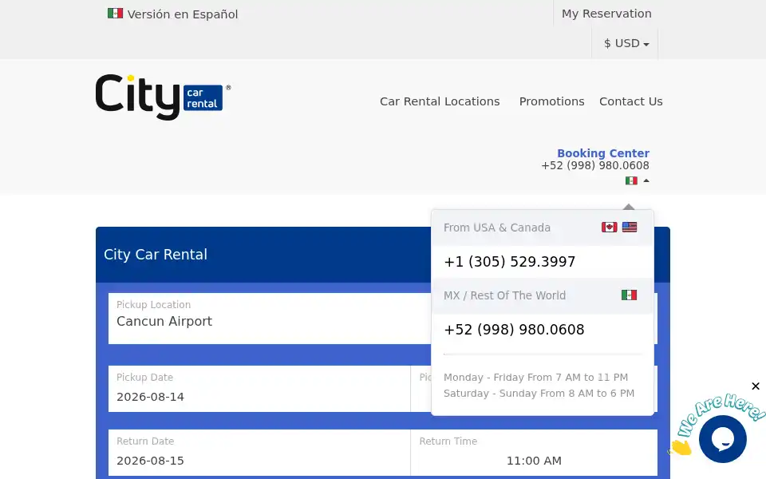Open Promotions menu item
The image size is (766, 479).
(551, 101)
